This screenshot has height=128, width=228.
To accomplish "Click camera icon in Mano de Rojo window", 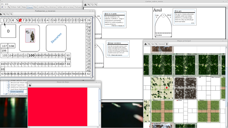I will [x=30, y=85].
